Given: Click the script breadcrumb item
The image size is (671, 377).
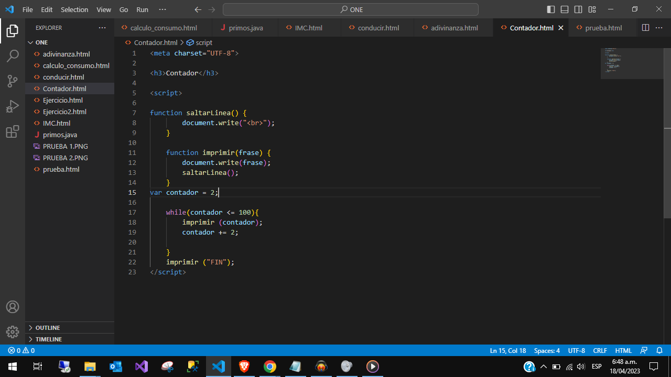Looking at the screenshot, I should [200, 42].
